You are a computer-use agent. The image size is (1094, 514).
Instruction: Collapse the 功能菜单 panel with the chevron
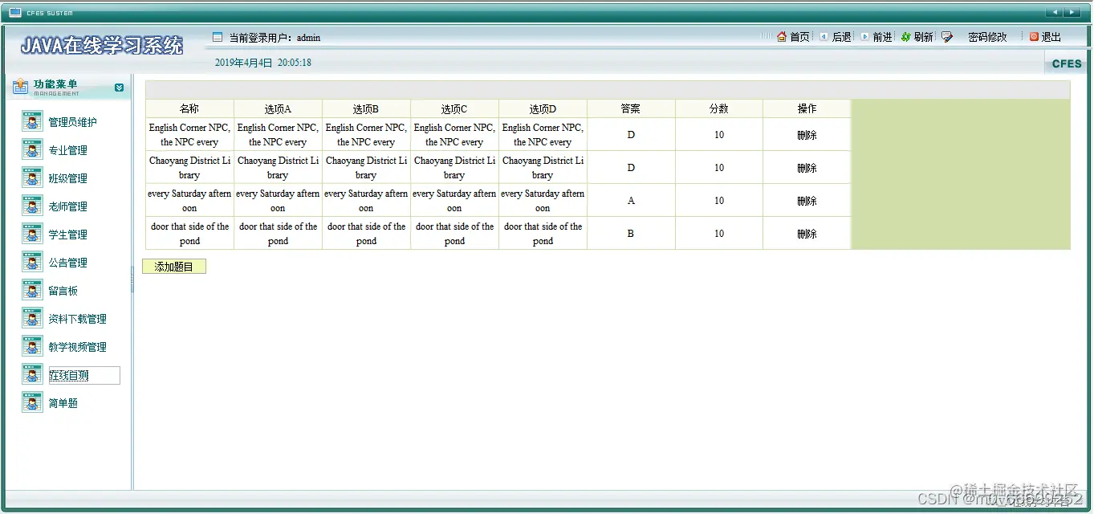(x=119, y=88)
